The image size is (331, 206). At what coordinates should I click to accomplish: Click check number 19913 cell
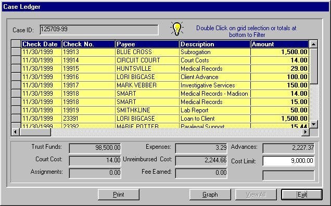click(88, 52)
